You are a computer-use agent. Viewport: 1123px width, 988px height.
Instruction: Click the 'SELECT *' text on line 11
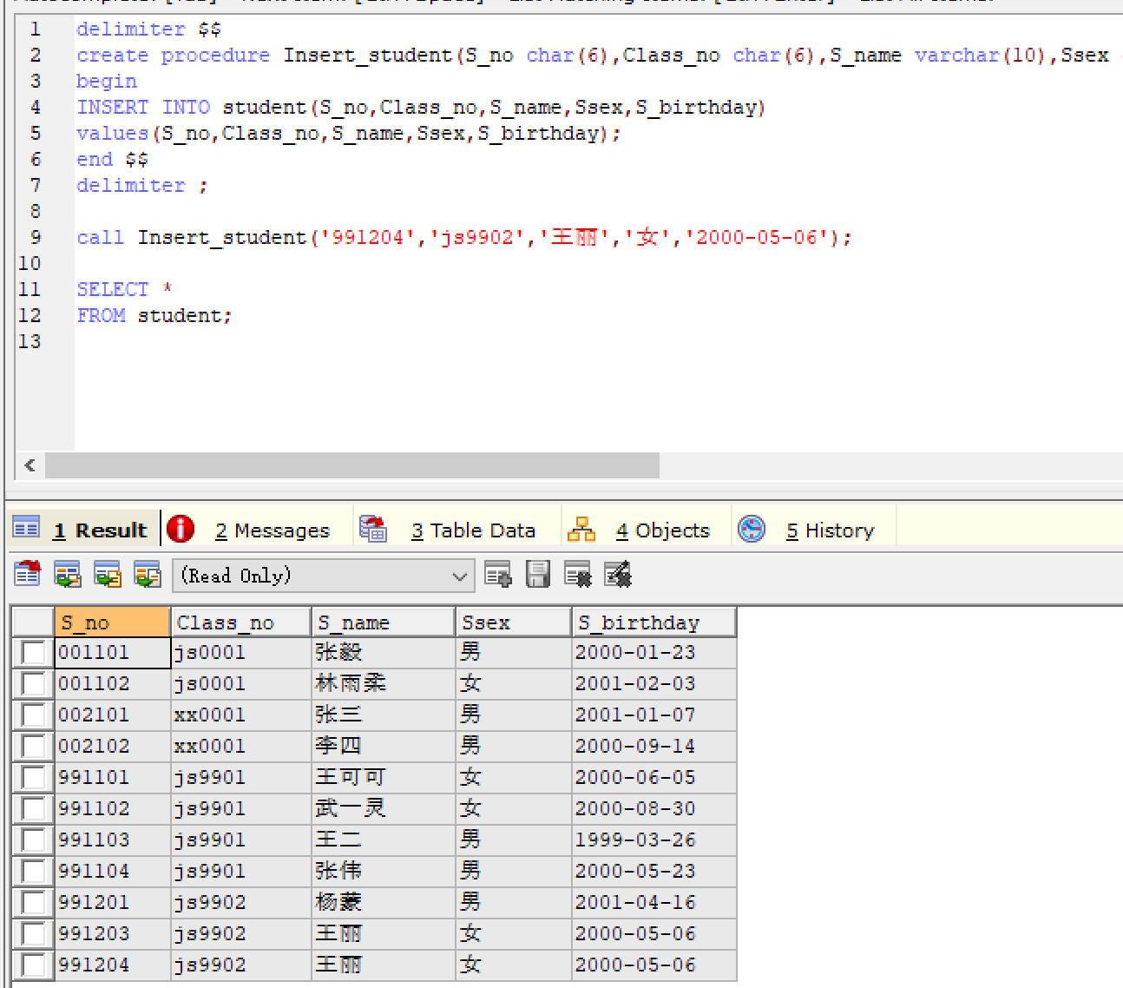(125, 290)
